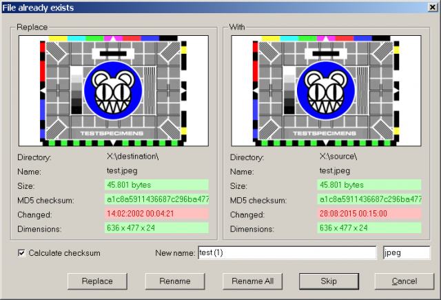Click the X:\destination\ directory path
This screenshot has height=300, width=441.
(x=133, y=157)
